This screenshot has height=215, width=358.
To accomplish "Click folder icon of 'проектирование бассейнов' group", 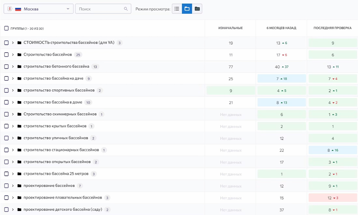I will [x=19, y=186].
